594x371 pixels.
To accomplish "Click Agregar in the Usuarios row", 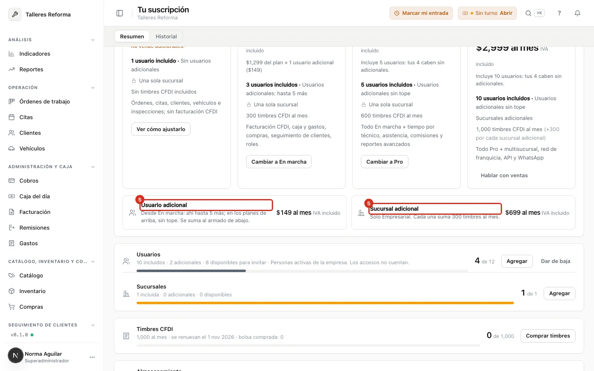I will pos(517,261).
